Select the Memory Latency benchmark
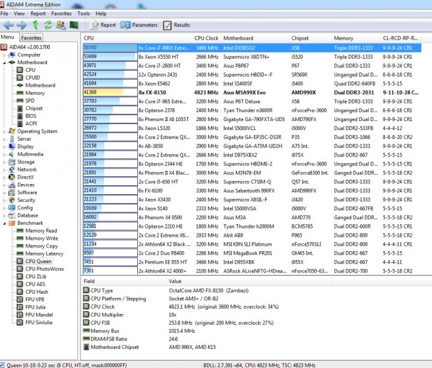Viewport: 432px width, 368px height. point(44,254)
